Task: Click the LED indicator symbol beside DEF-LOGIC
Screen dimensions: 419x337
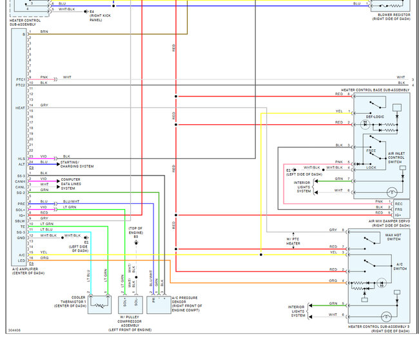Action: (x=365, y=125)
